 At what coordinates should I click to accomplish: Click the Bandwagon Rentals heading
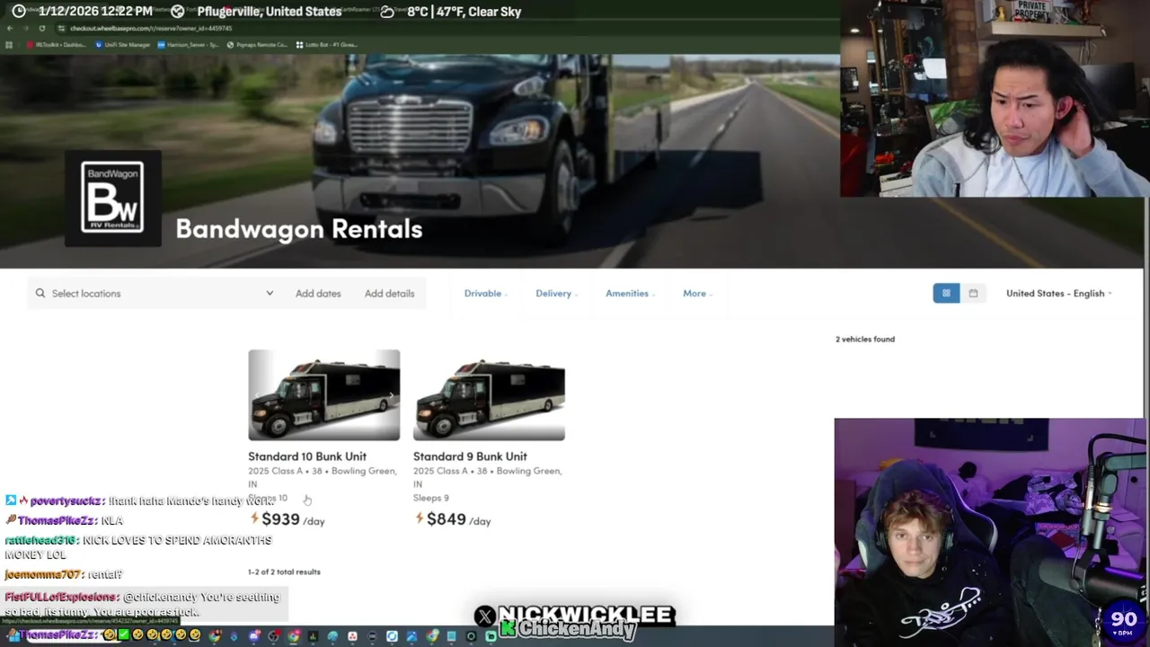point(299,228)
